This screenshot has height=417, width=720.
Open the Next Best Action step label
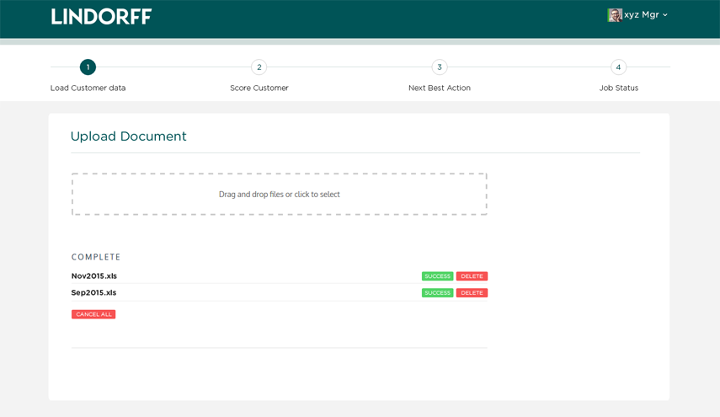click(439, 88)
